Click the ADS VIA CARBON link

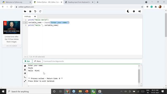[x=11, y=46]
